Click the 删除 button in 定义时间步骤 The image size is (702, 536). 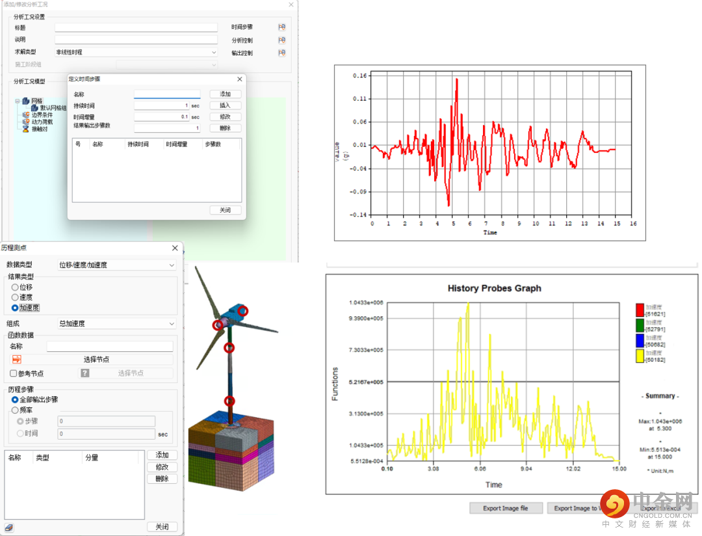pos(225,128)
